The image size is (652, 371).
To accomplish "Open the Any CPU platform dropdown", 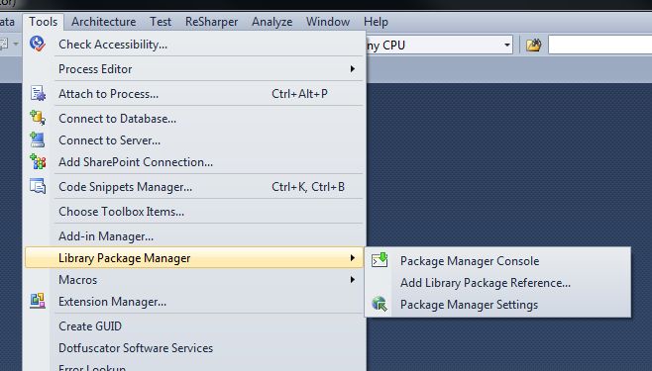I will point(507,45).
